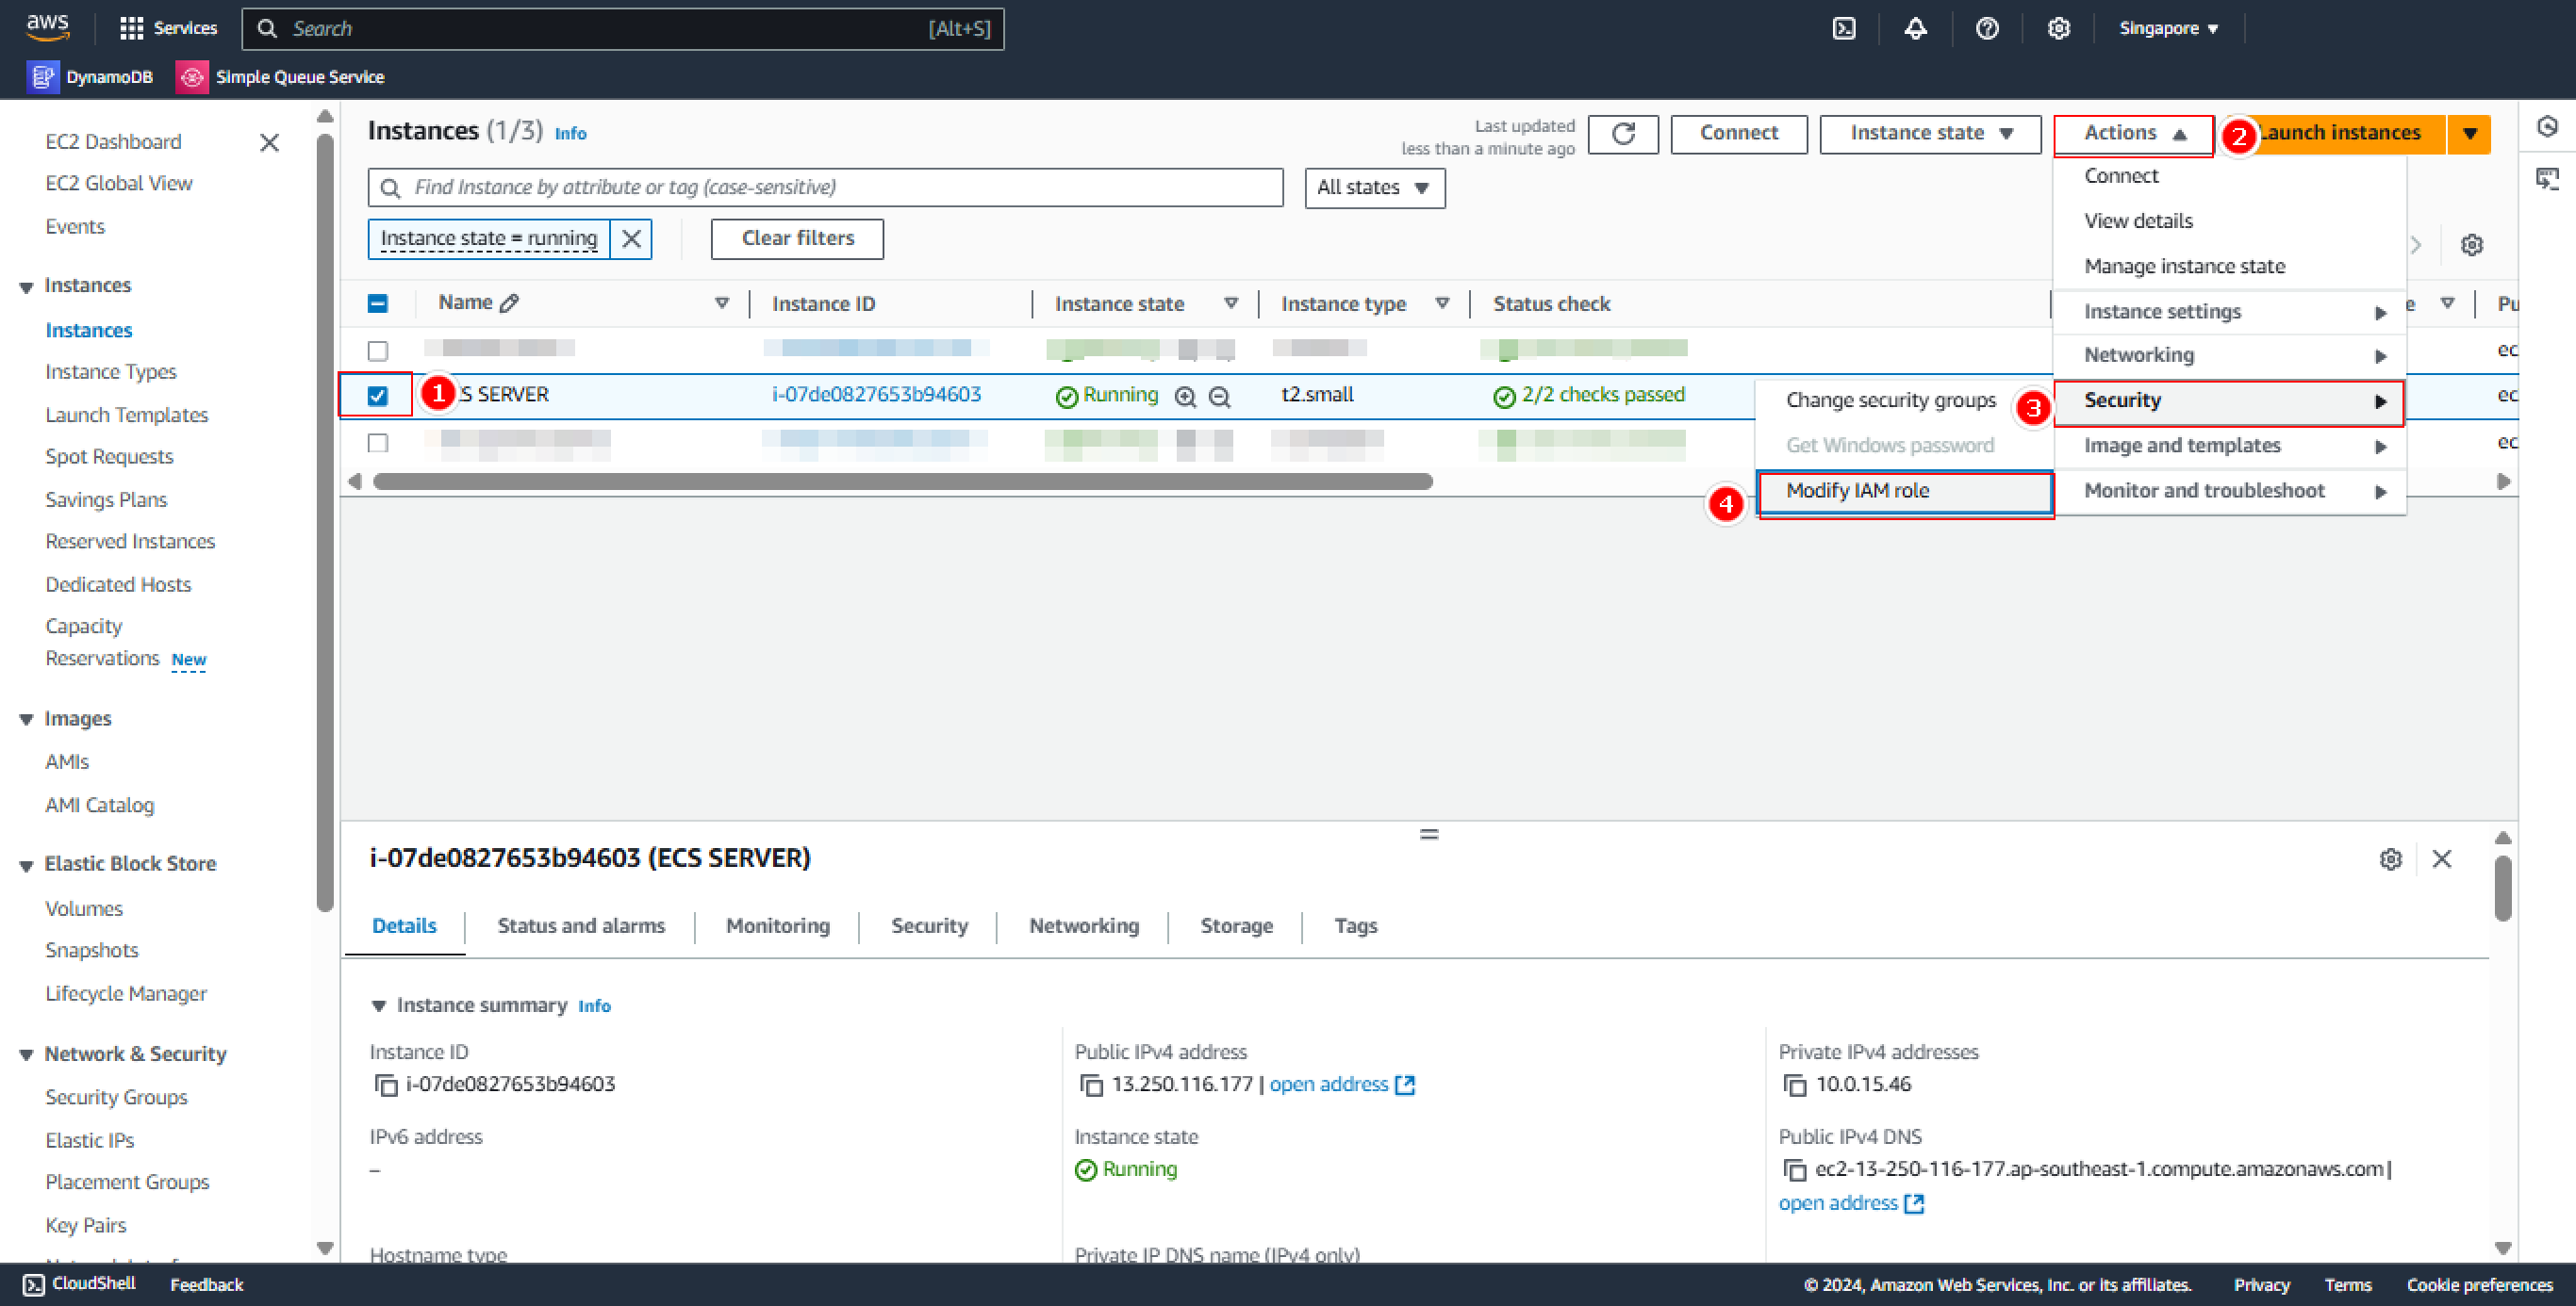Image resolution: width=2576 pixels, height=1306 pixels.
Task: Click the Connect button
Action: [1742, 132]
